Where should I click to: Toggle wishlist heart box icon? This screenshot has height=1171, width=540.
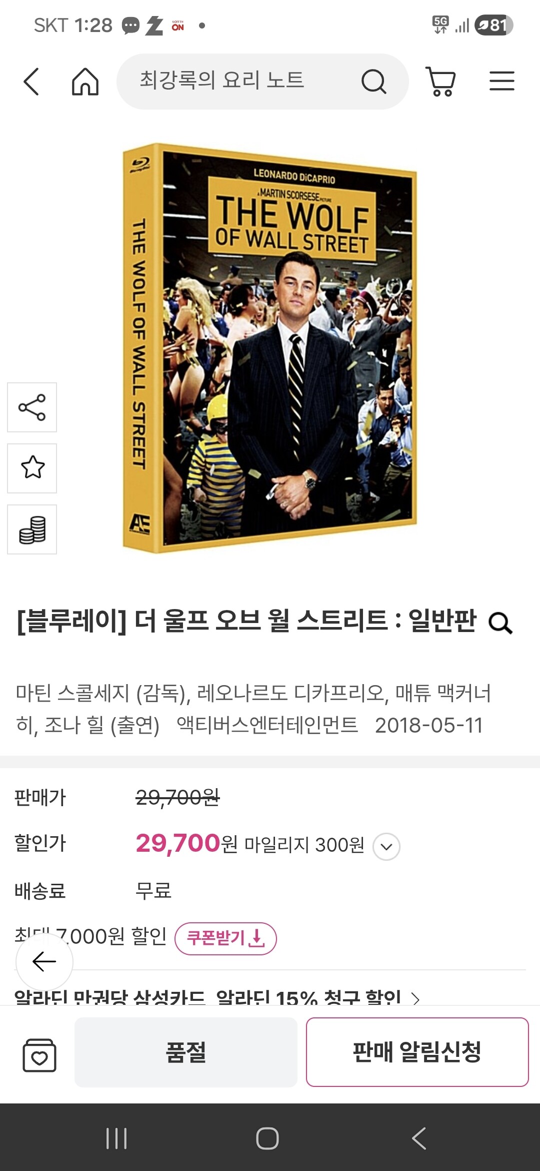[39, 1055]
